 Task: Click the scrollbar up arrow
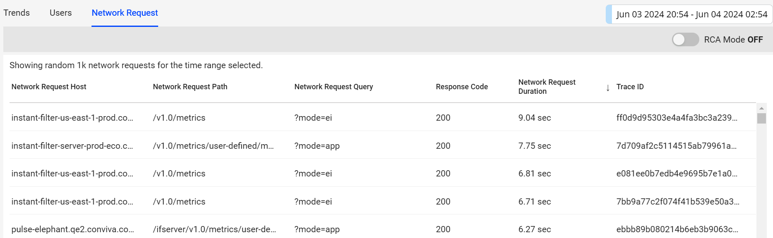761,108
